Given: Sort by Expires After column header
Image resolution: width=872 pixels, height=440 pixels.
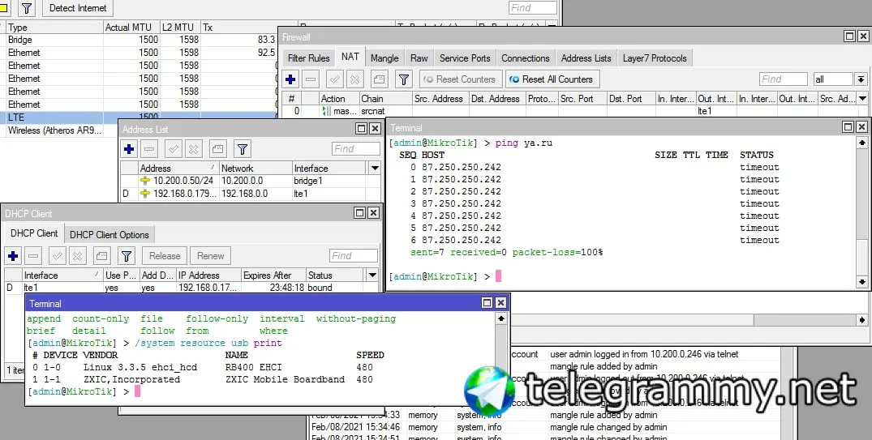Looking at the screenshot, I should 273,275.
